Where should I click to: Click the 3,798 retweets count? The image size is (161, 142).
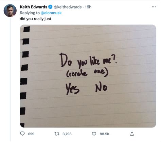pyautogui.click(x=67, y=134)
